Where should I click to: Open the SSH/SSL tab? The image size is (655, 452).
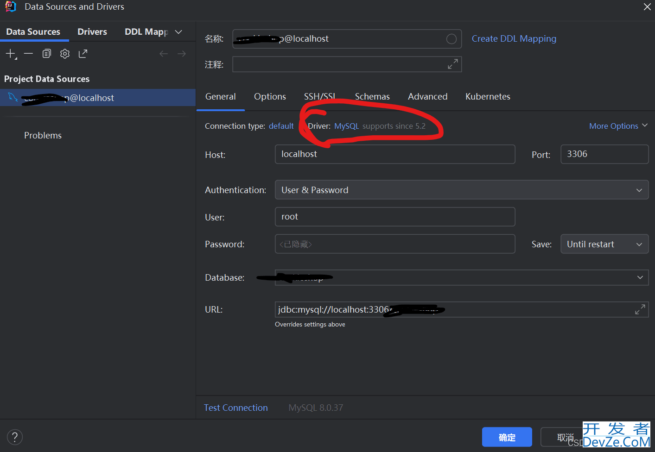pos(320,96)
